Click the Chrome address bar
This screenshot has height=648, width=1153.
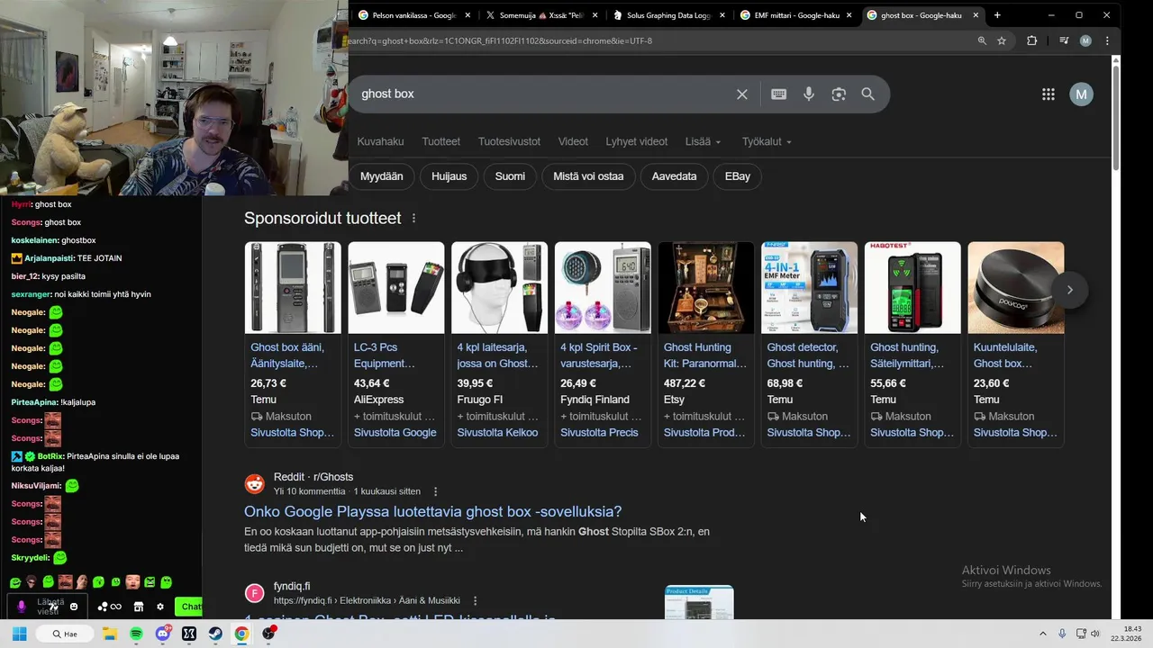tap(658, 40)
